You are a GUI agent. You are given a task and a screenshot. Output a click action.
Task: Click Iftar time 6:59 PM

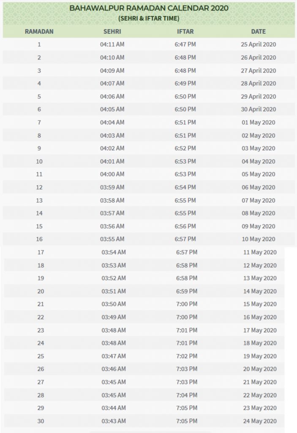click(x=187, y=291)
